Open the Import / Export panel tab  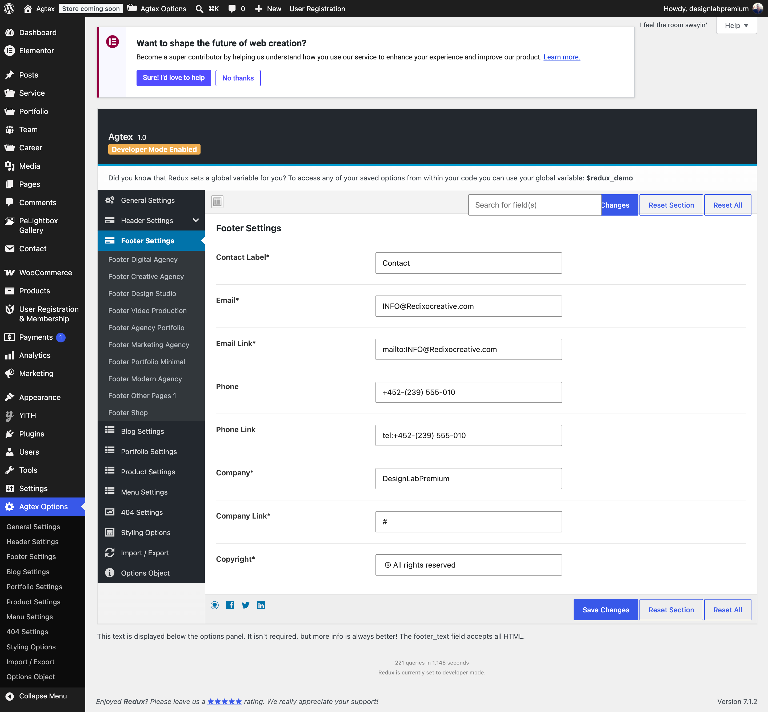click(x=151, y=553)
